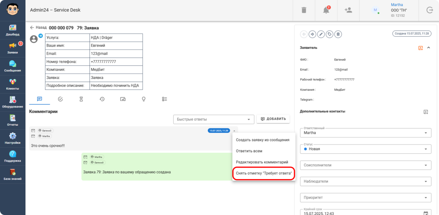The width and height of the screenshot is (439, 215).
Task: Open the Сообщения section in sidebar
Action: [13, 66]
